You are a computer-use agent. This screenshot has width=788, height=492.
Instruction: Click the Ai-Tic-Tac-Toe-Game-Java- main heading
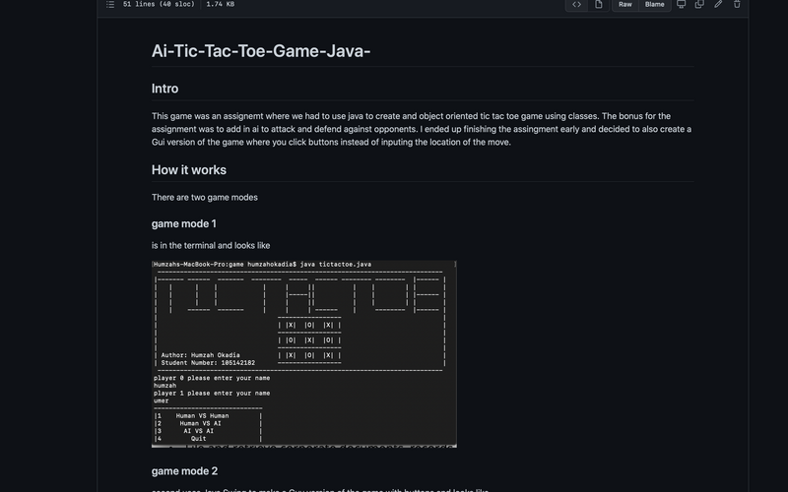261,51
